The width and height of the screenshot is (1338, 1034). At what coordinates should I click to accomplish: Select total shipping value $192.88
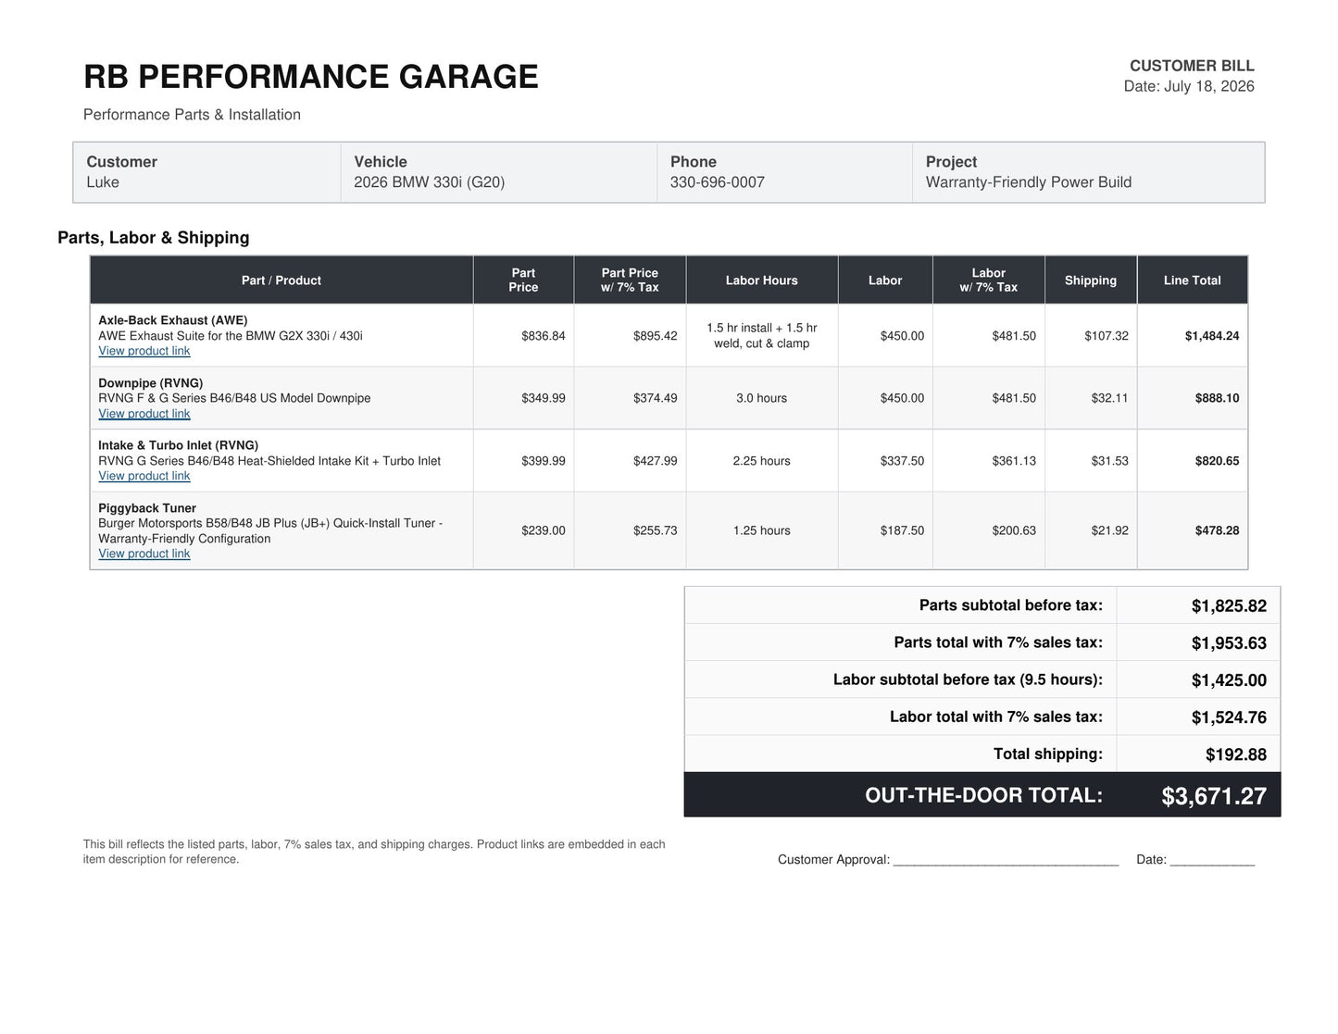pyautogui.click(x=1236, y=754)
